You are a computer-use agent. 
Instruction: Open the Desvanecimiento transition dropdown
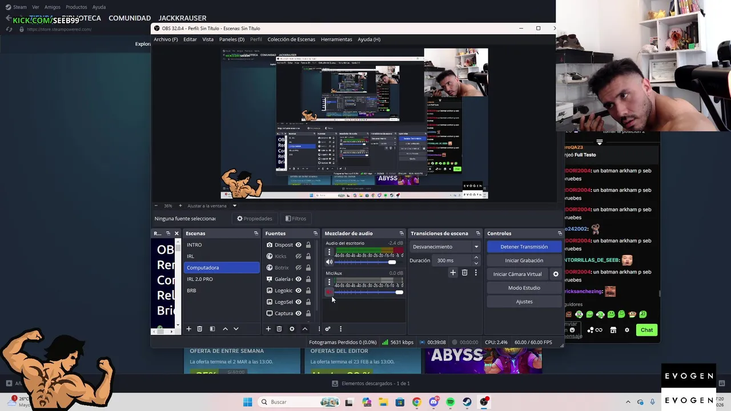coord(445,247)
